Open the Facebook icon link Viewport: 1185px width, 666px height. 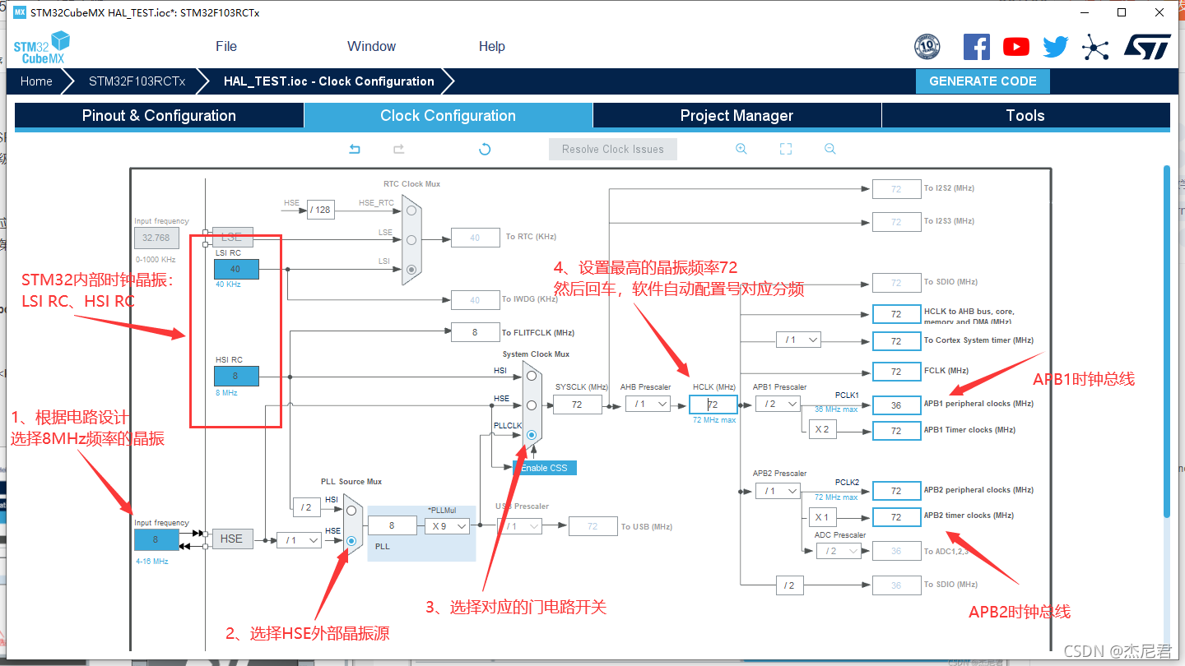click(x=976, y=47)
